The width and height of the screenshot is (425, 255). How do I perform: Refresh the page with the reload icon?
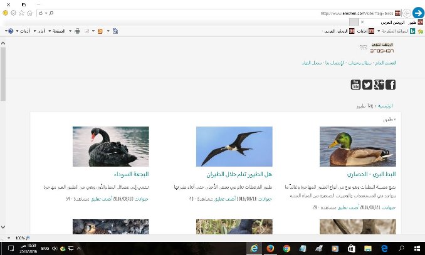[x=41, y=13]
